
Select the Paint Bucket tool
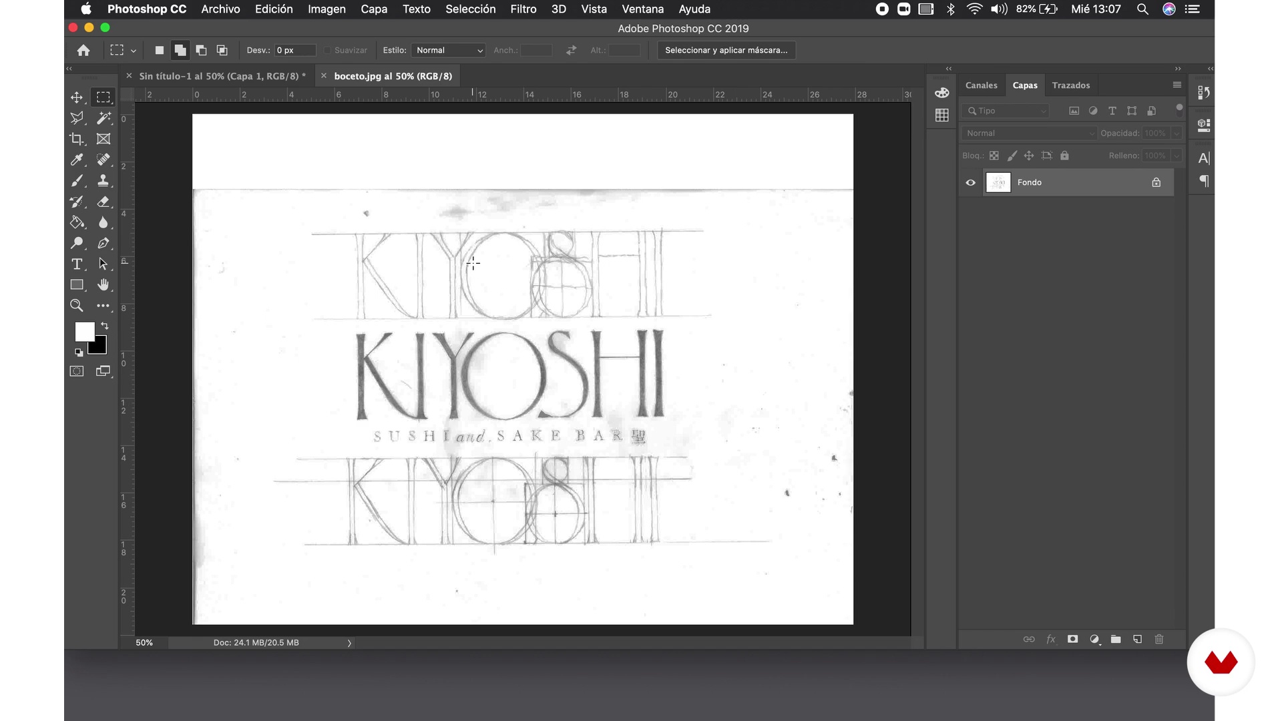point(77,222)
